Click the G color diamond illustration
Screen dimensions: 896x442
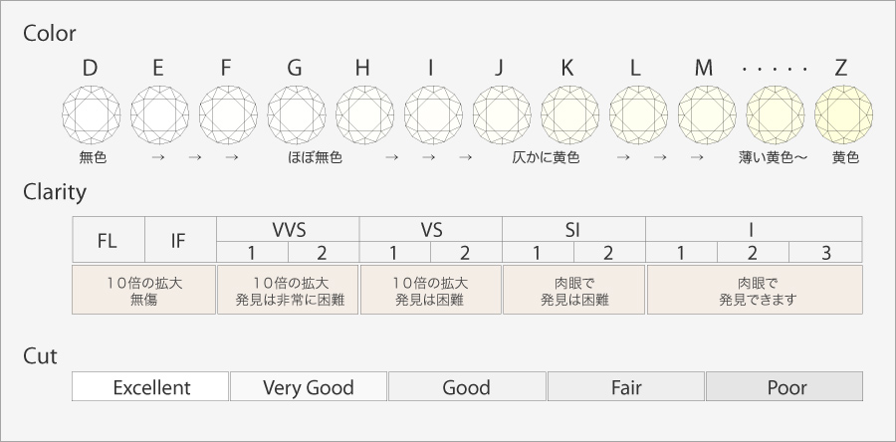pos(295,114)
